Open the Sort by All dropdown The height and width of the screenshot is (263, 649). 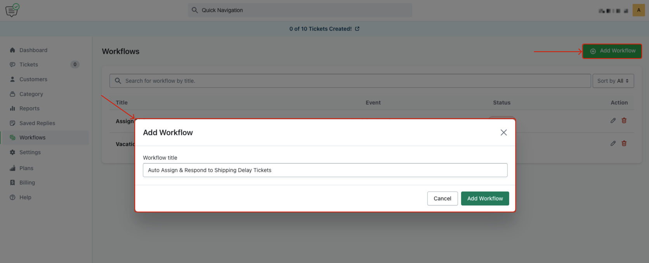click(x=613, y=81)
